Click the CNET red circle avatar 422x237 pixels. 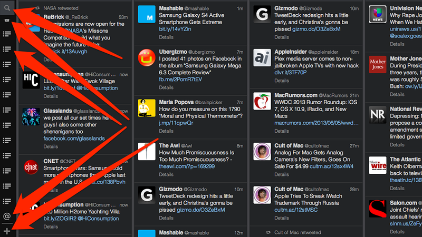(31, 167)
